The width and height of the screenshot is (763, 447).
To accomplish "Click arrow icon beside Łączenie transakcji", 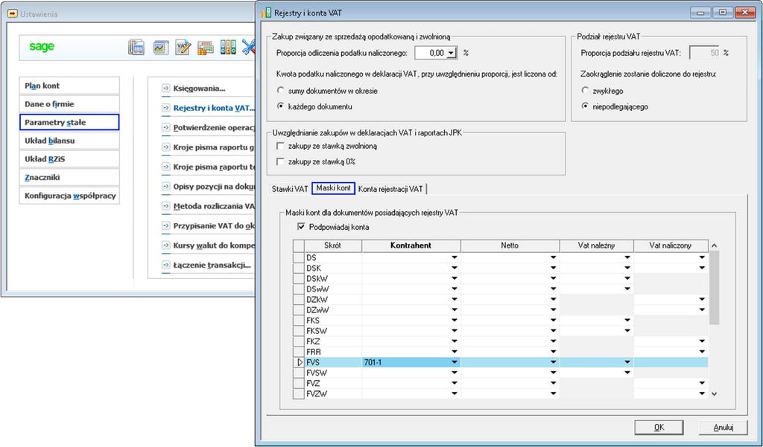I will point(166,265).
